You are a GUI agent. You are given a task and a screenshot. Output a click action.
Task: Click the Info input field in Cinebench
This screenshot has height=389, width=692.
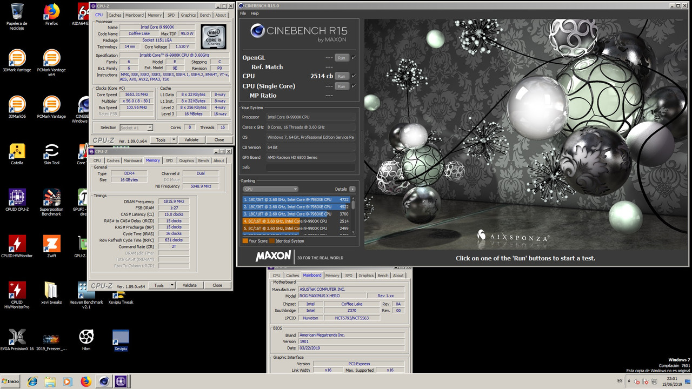[x=310, y=167]
